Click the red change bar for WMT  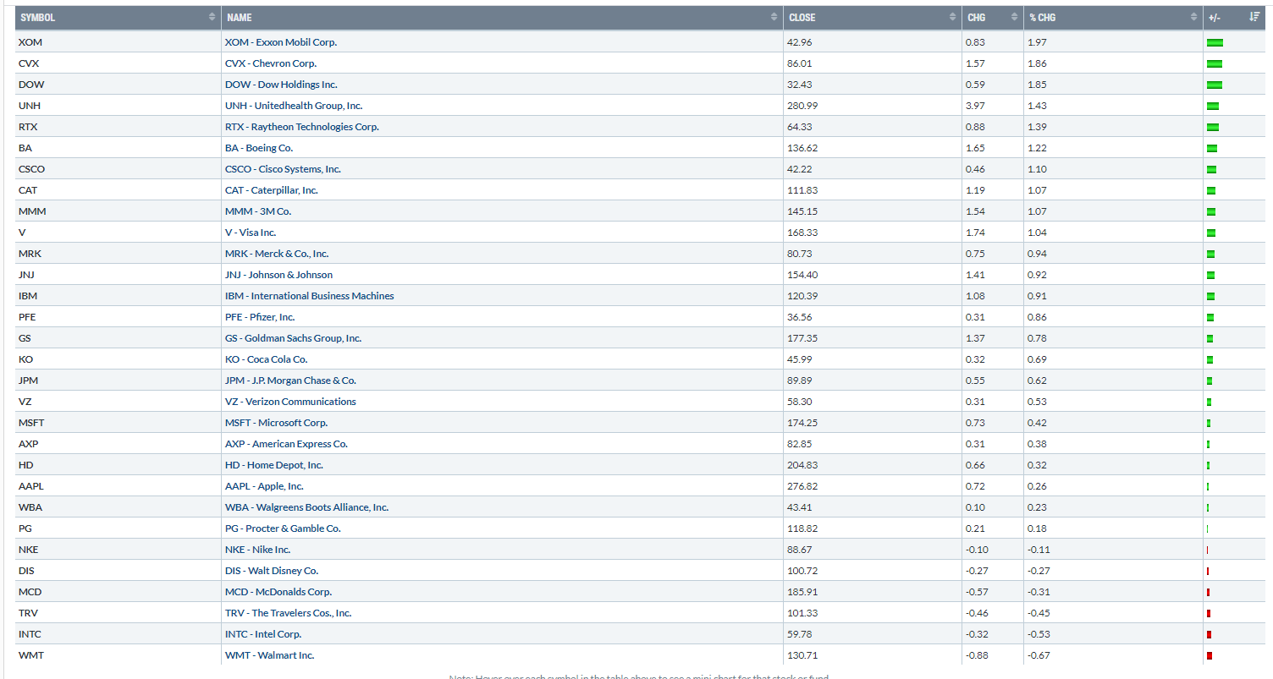tap(1210, 655)
